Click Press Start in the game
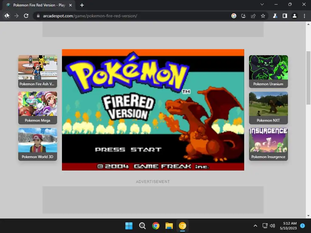Viewport: 311px width, 233px height. coord(128,150)
